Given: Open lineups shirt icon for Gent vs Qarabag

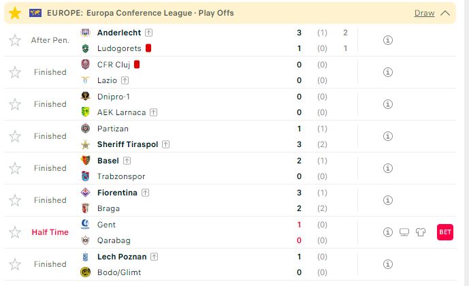Looking at the screenshot, I should pos(421,232).
